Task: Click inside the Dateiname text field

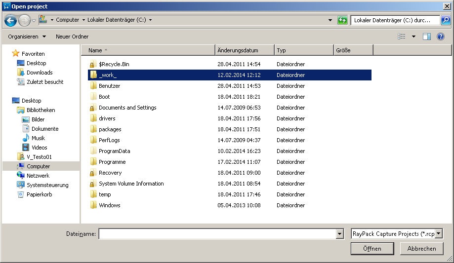Action: click(216, 234)
